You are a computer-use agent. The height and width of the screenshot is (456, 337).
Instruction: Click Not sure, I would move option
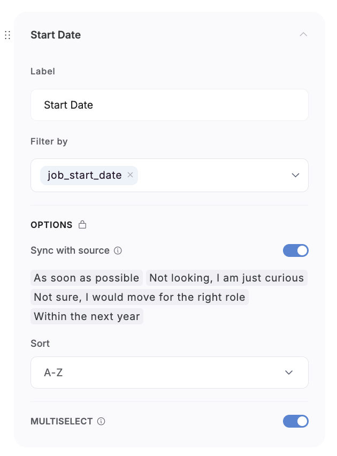point(139,297)
